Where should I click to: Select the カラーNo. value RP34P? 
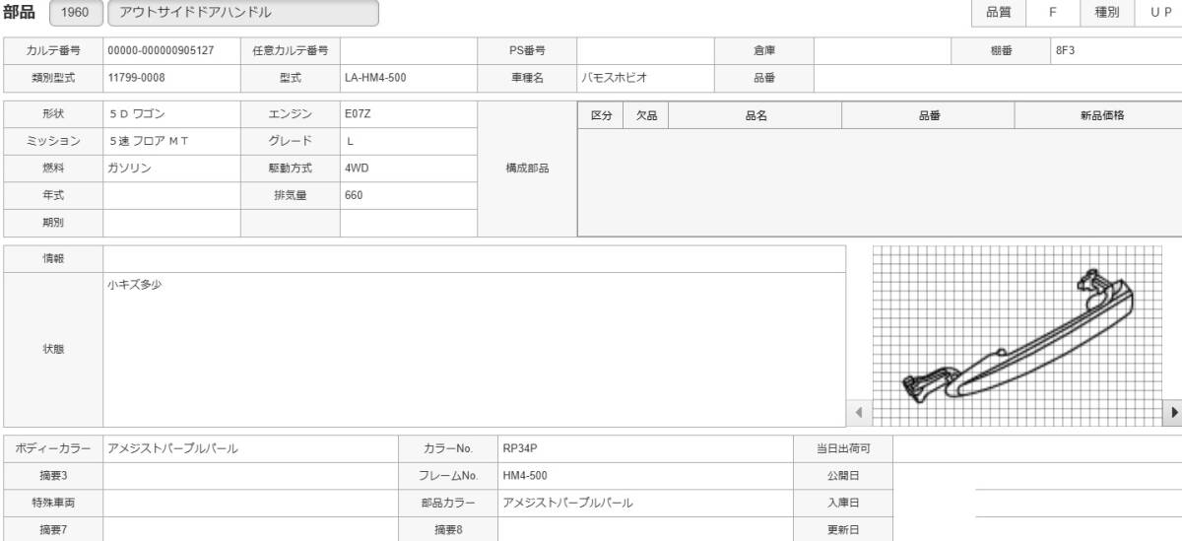pyautogui.click(x=520, y=448)
